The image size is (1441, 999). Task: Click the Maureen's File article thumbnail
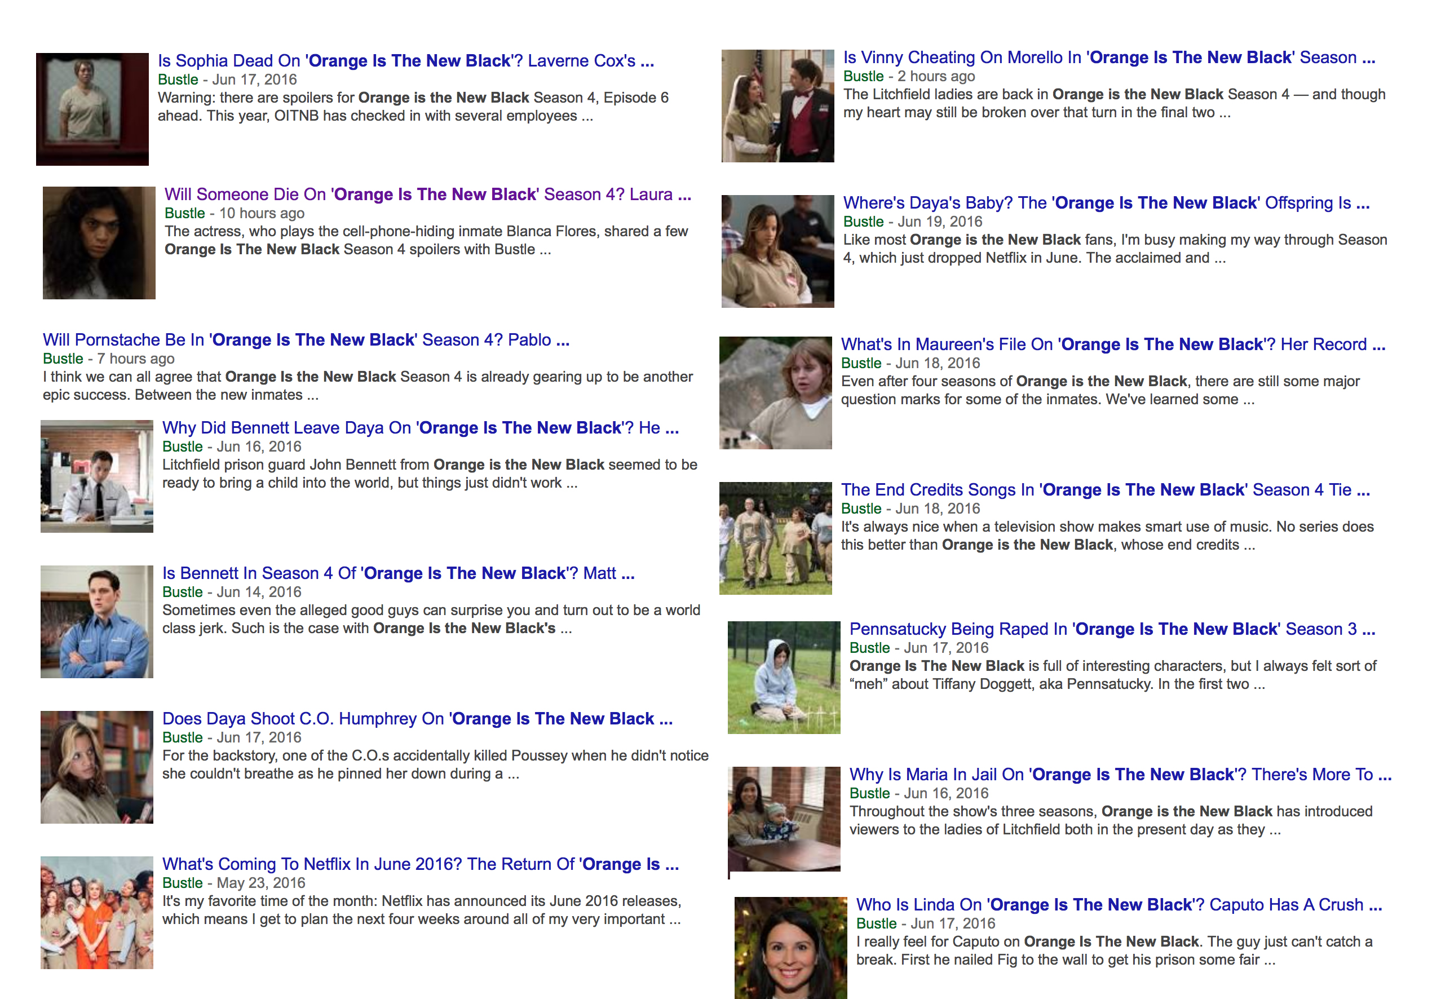coord(776,392)
